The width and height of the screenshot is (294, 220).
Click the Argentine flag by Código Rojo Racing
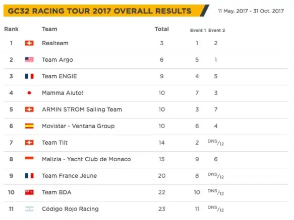pyautogui.click(x=29, y=209)
